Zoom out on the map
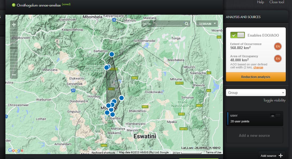The width and height of the screenshot is (292, 159). tap(14, 75)
